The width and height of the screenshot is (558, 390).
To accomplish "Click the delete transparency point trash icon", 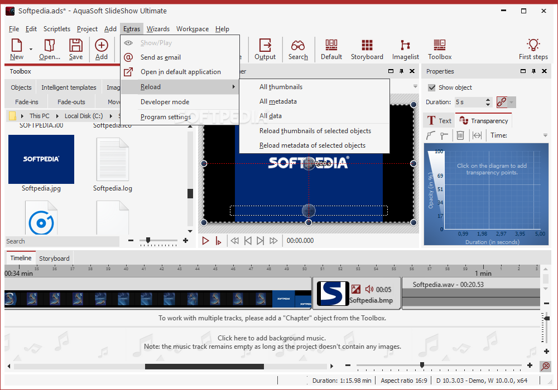I will click(x=460, y=135).
